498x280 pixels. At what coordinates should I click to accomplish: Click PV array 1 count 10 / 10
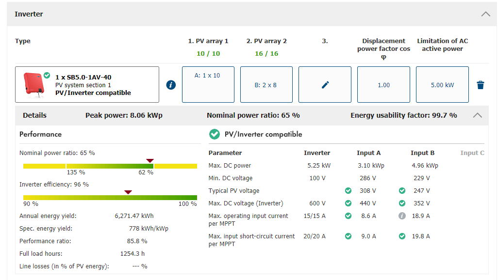click(208, 54)
